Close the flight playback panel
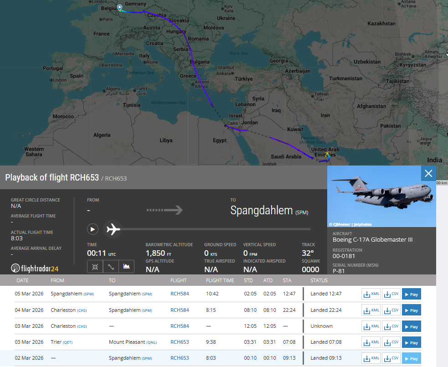 tap(428, 173)
